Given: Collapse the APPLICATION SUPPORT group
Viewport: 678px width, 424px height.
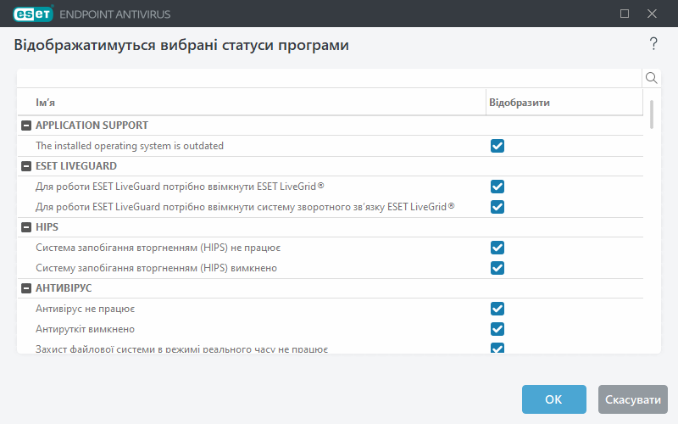Looking at the screenshot, I should (26, 126).
